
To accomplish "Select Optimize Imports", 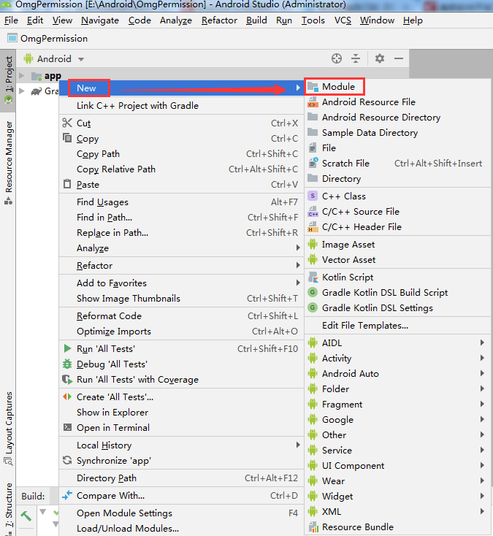I will coord(181,332).
